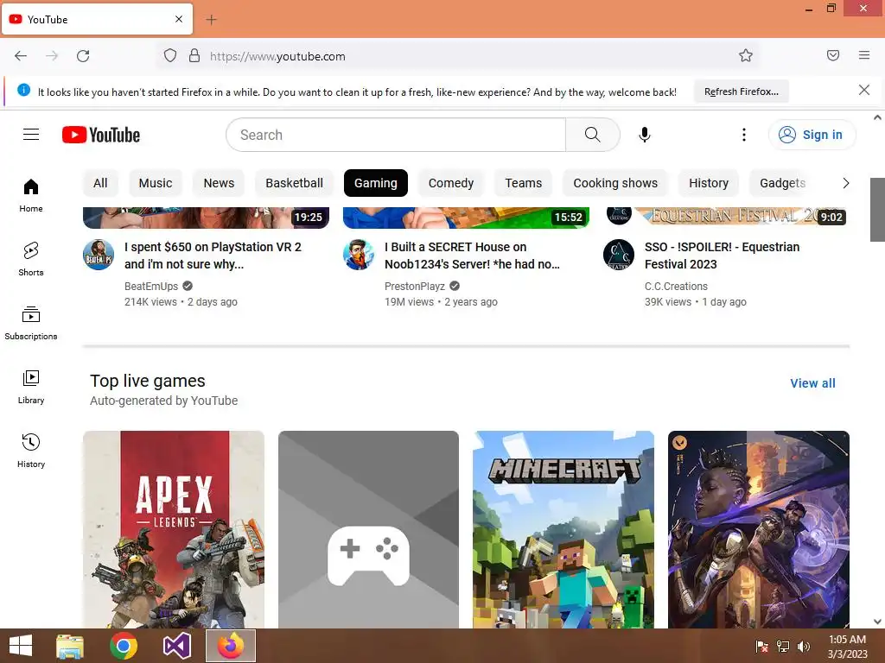
Task: Select the Cooking shows filter chip
Action: click(615, 183)
